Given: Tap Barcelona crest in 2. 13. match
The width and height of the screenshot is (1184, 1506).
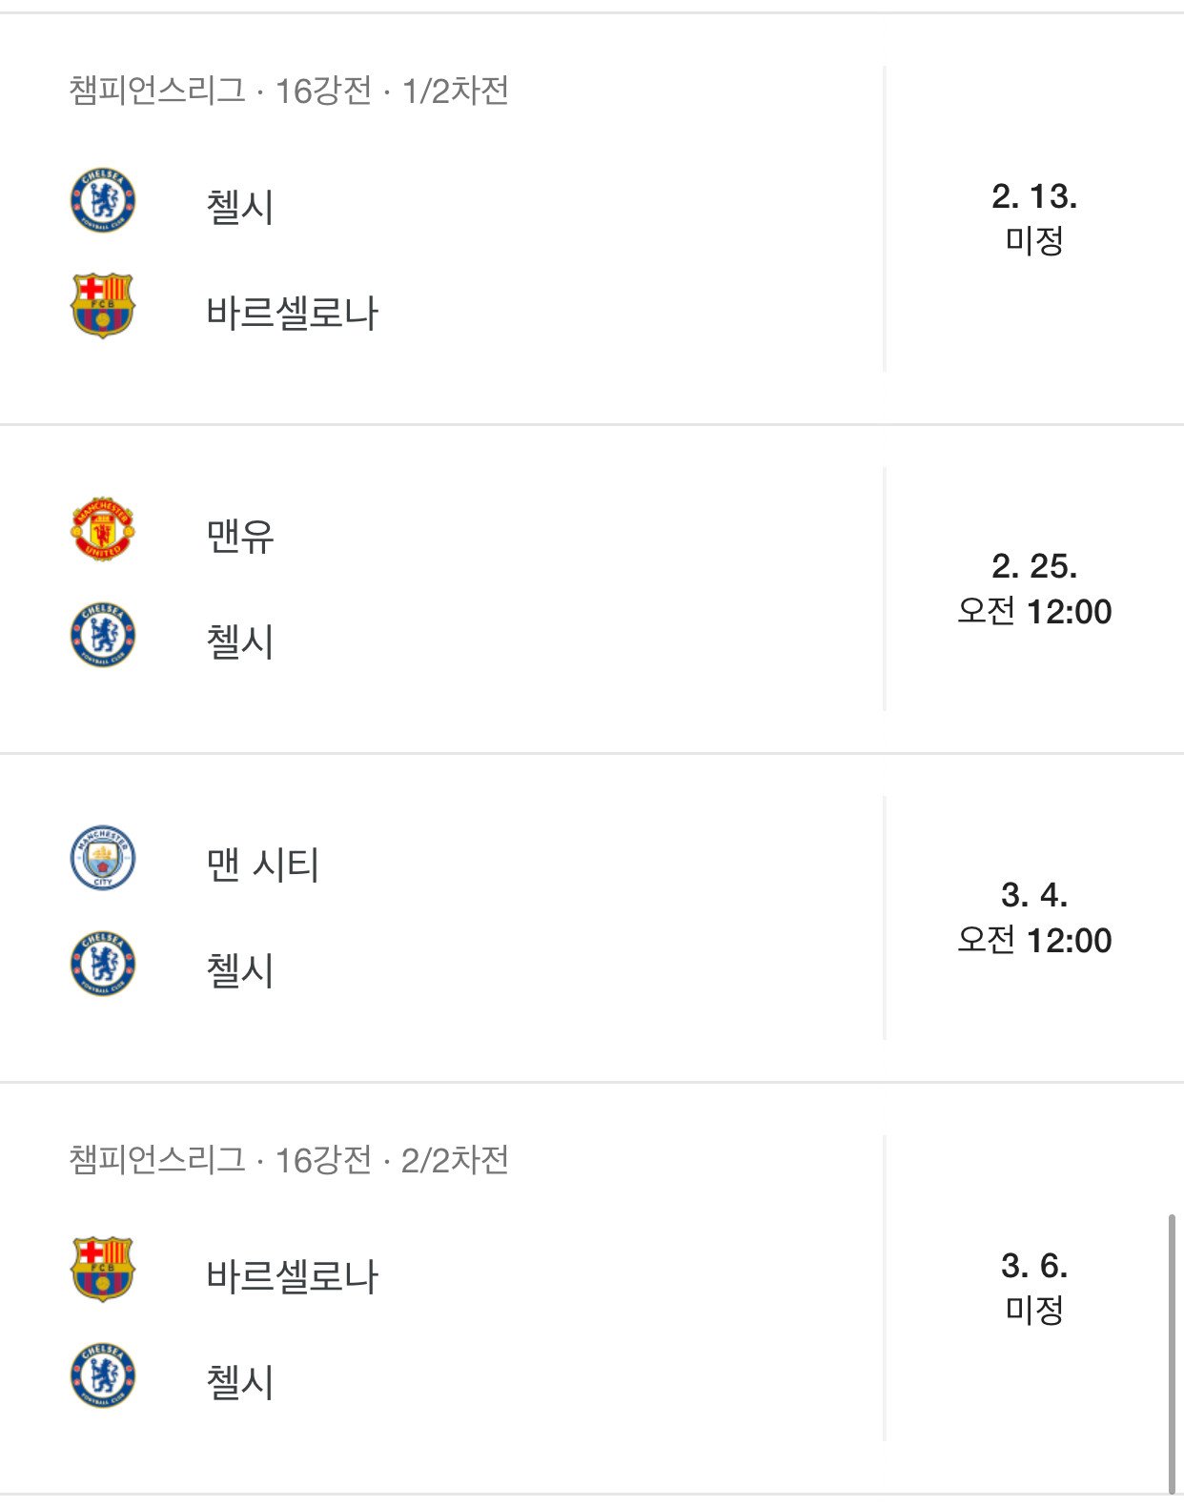Looking at the screenshot, I should (x=103, y=306).
